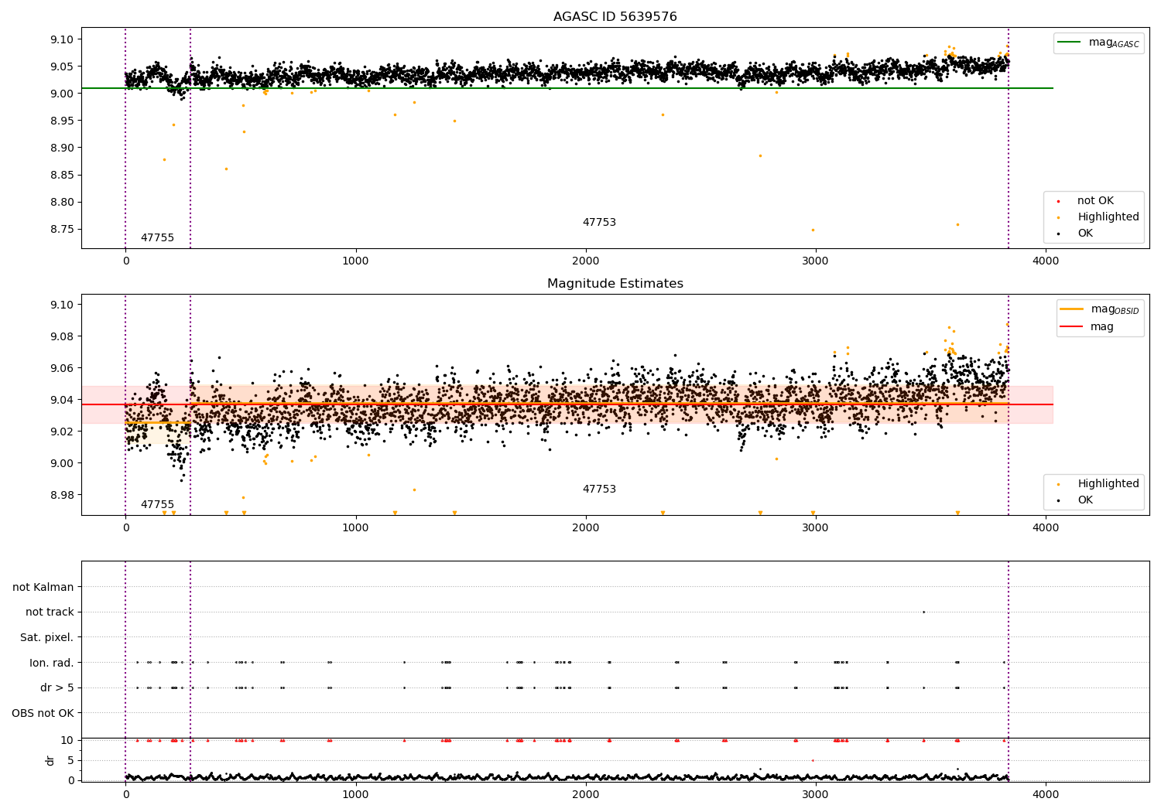Click the 'dr > 5' axis label
This screenshot has height=812, width=1161.
click(x=57, y=688)
